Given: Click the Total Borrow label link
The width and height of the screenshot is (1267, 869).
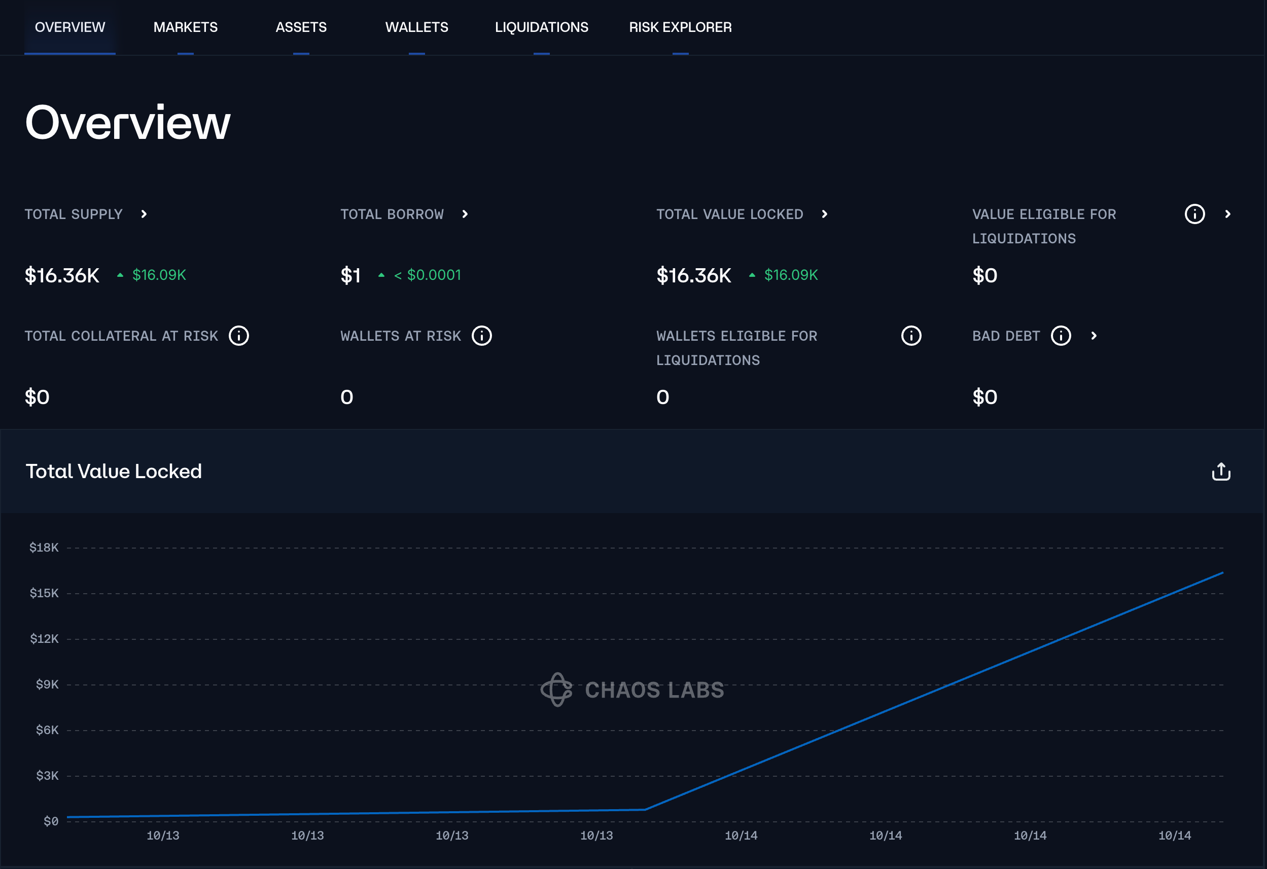Looking at the screenshot, I should 392,214.
